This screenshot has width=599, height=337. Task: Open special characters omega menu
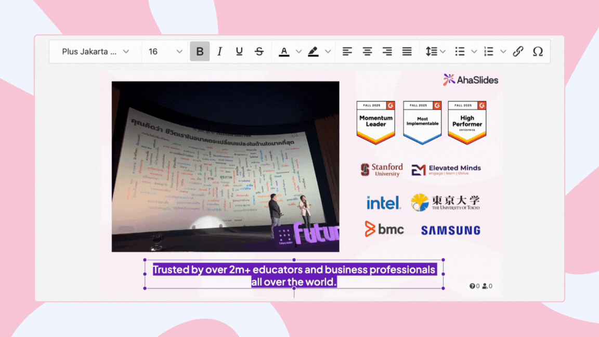[x=538, y=51]
